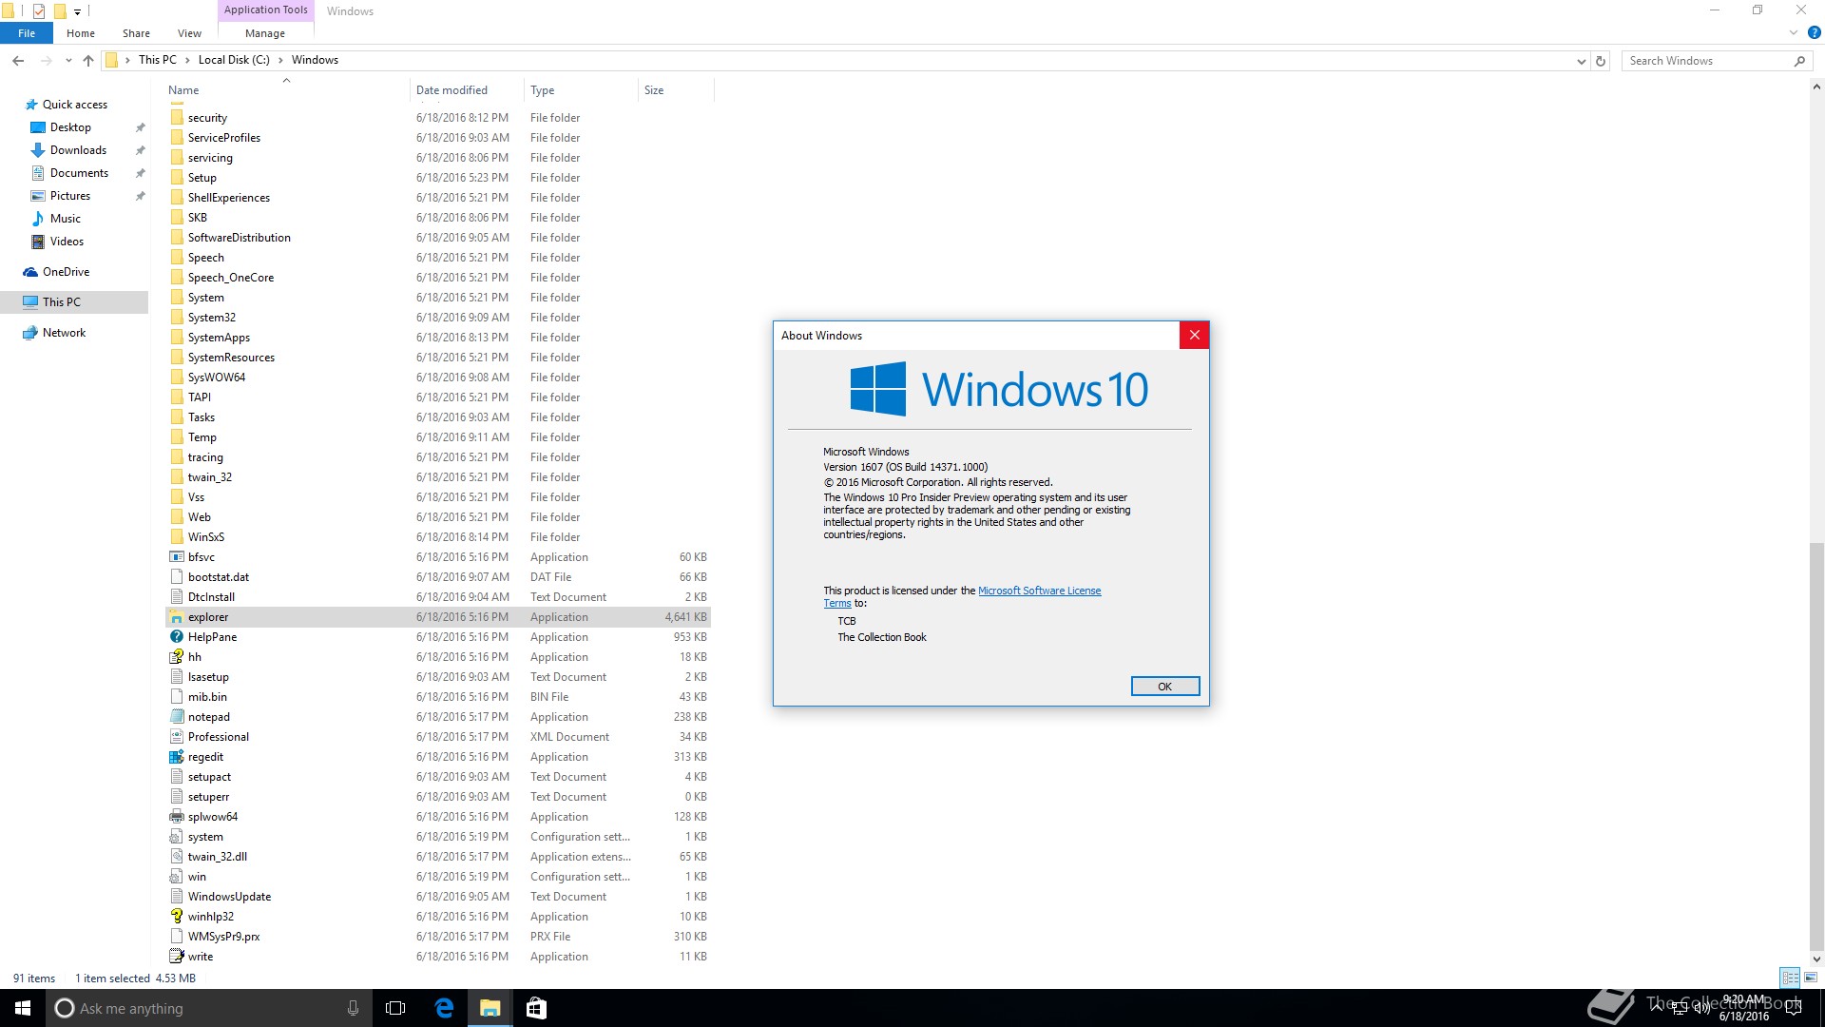Open Microsoft Software License Terms link
The width and height of the screenshot is (1825, 1027).
[1040, 591]
